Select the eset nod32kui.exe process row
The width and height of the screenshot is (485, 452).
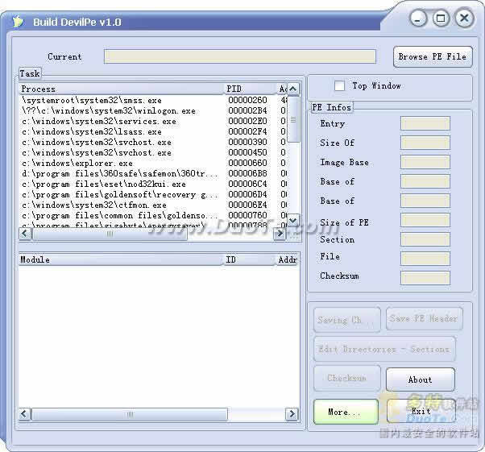[153, 184]
